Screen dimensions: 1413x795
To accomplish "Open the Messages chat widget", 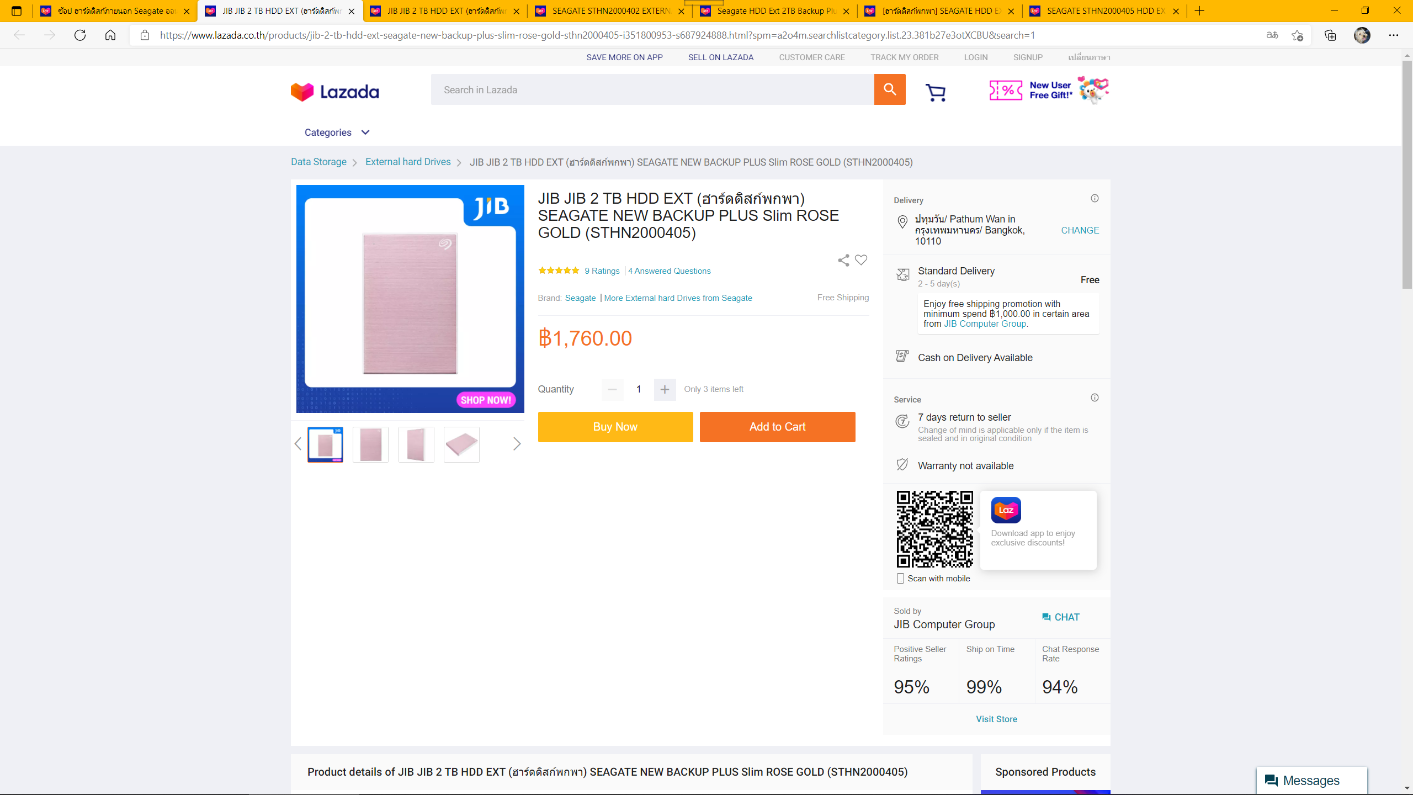I will (x=1311, y=780).
